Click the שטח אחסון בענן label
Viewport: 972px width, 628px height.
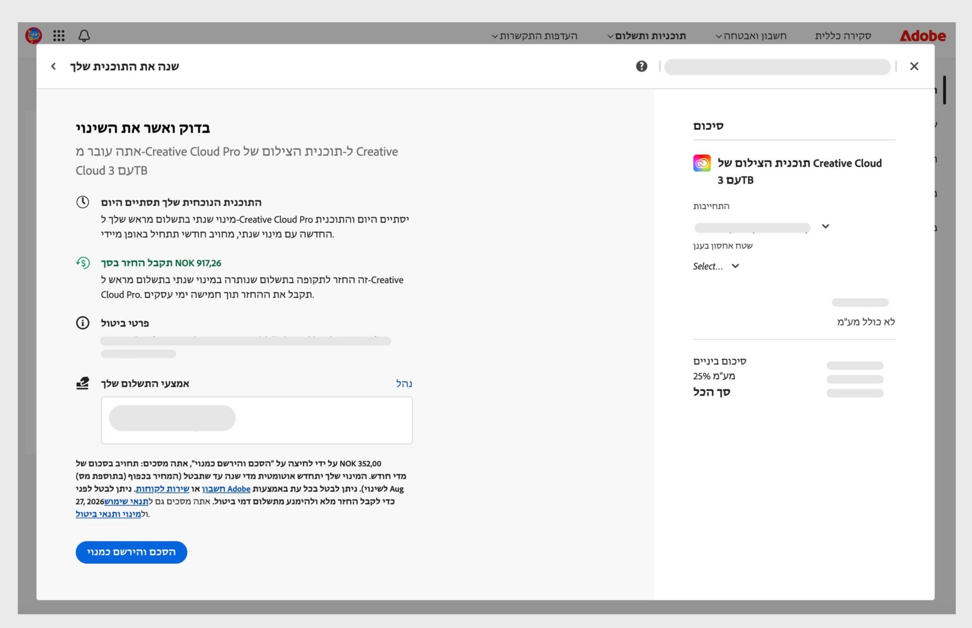(x=723, y=246)
